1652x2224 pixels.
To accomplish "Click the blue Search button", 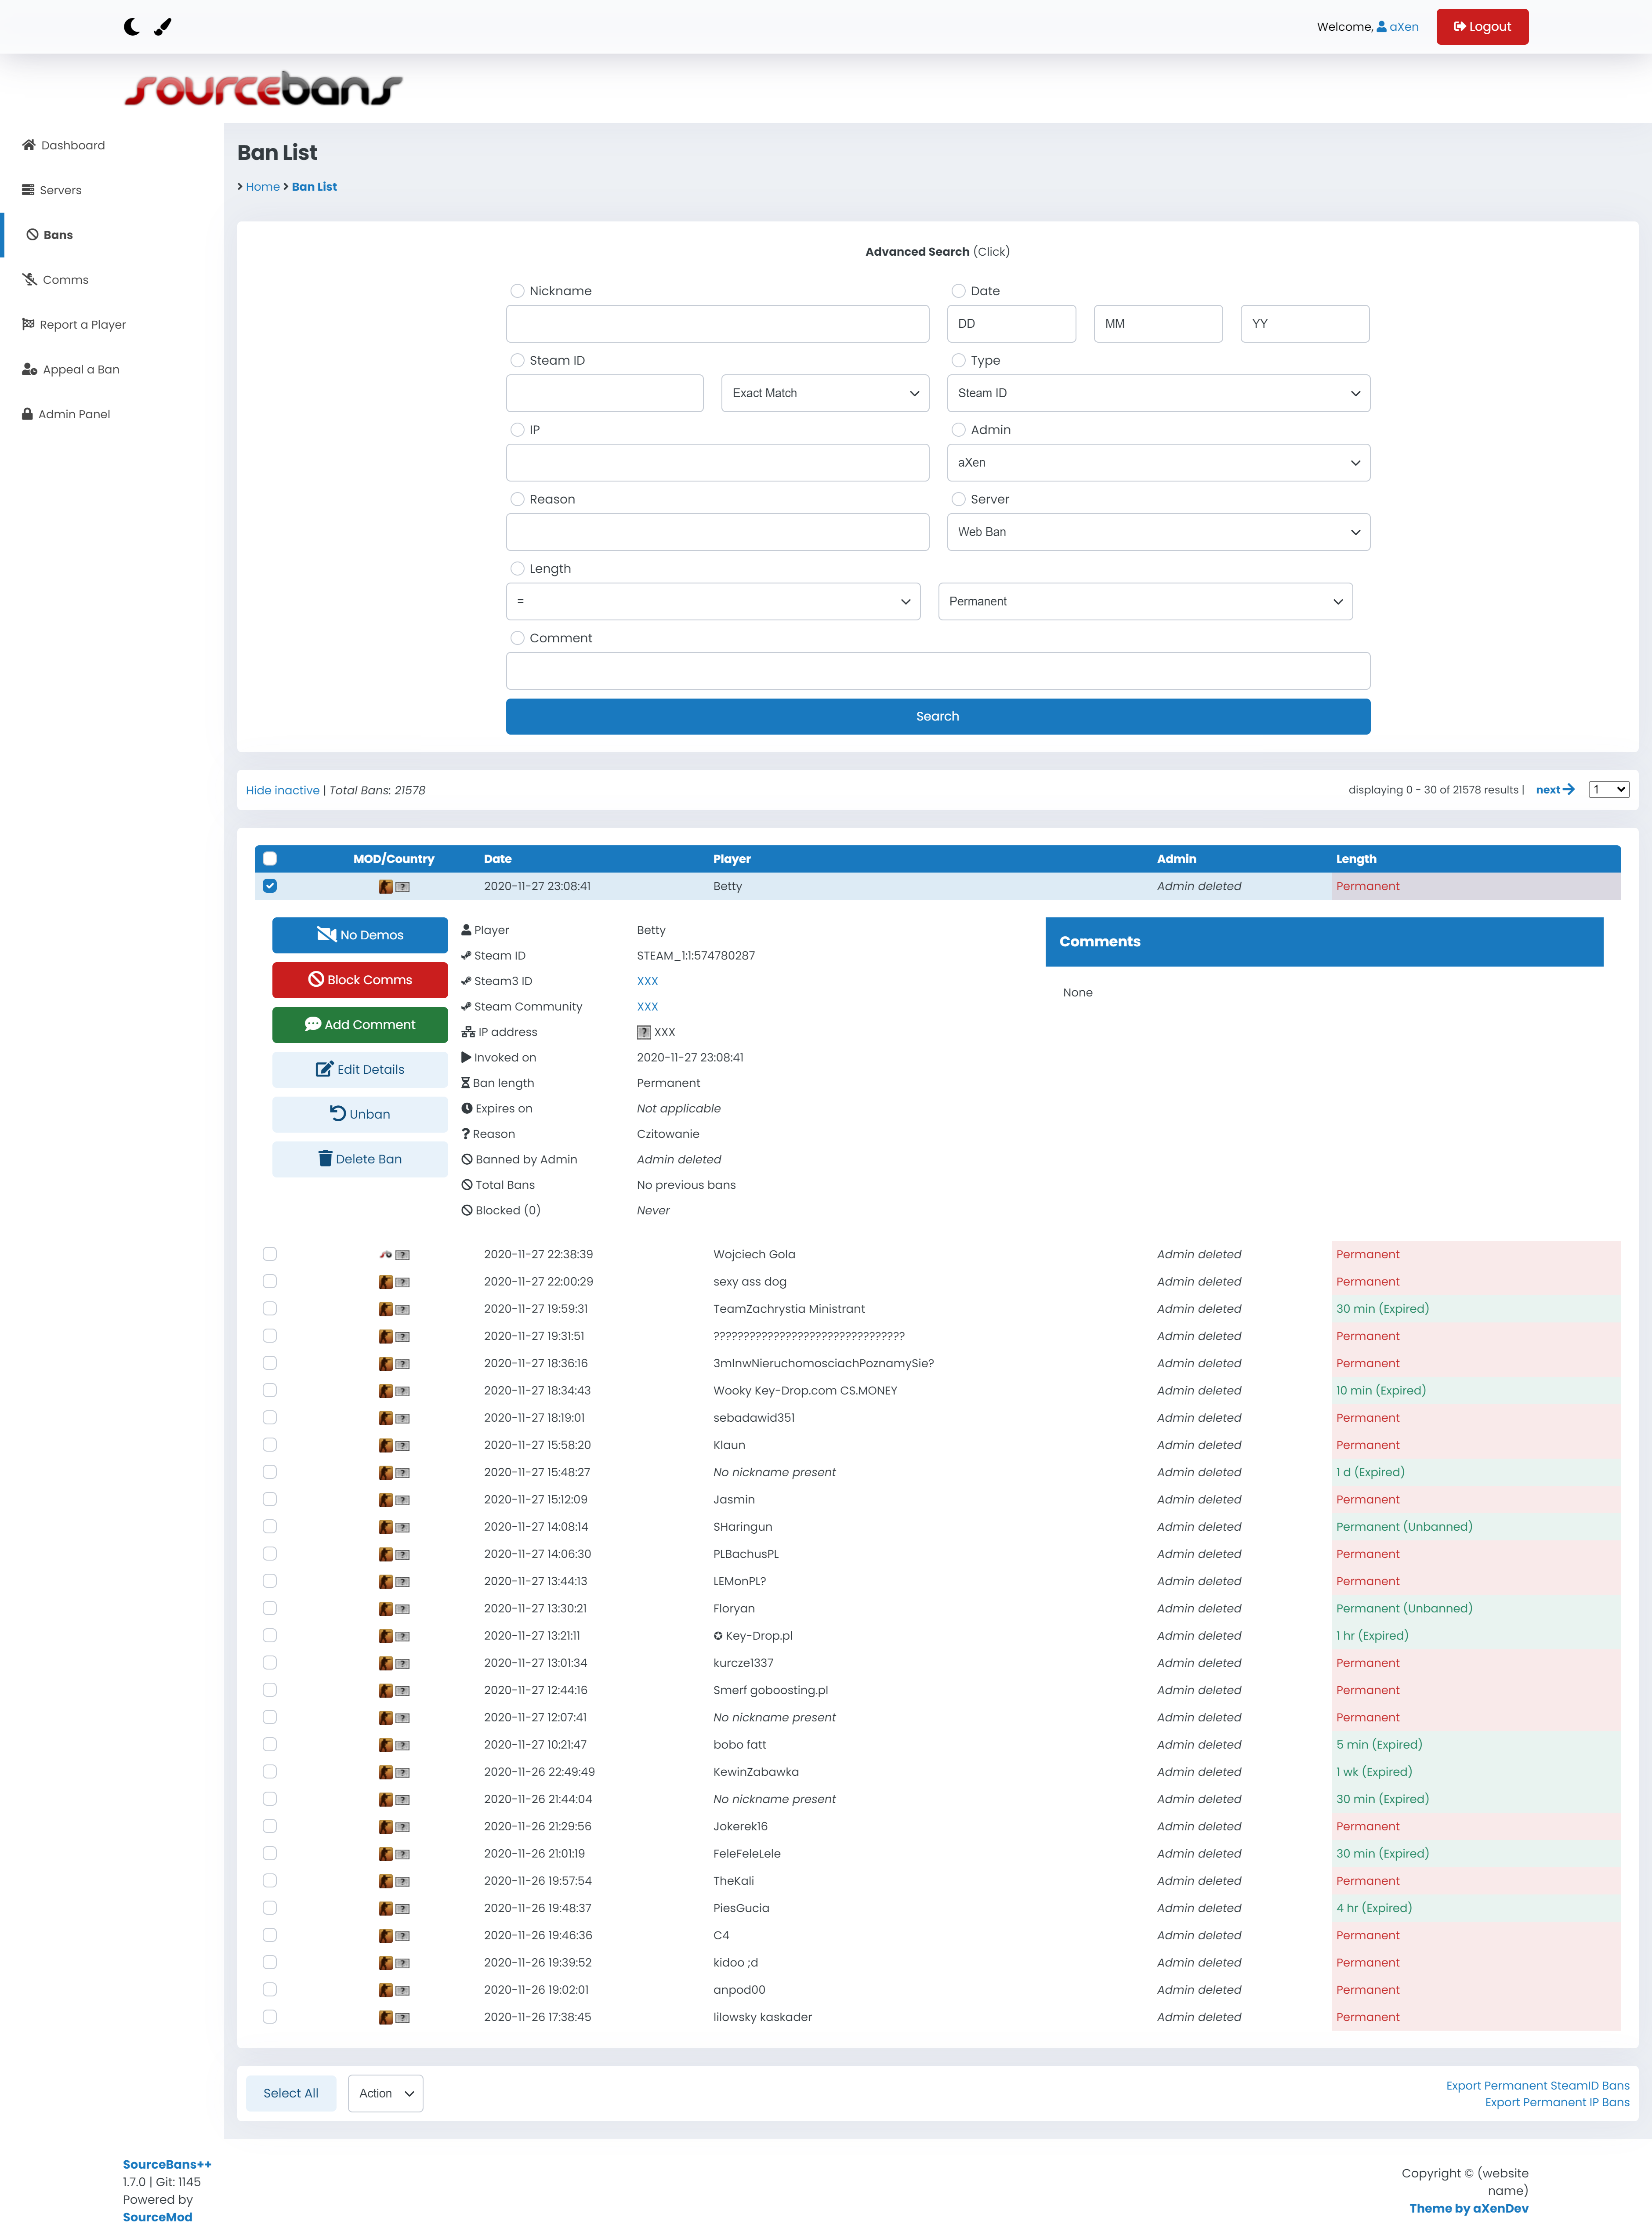I will [937, 716].
